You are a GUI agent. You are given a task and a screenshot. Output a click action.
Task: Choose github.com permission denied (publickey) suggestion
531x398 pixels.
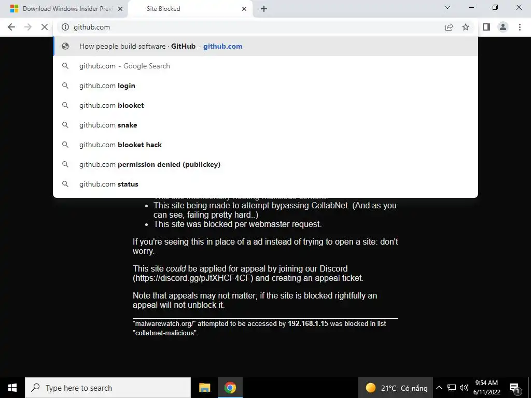265,164
